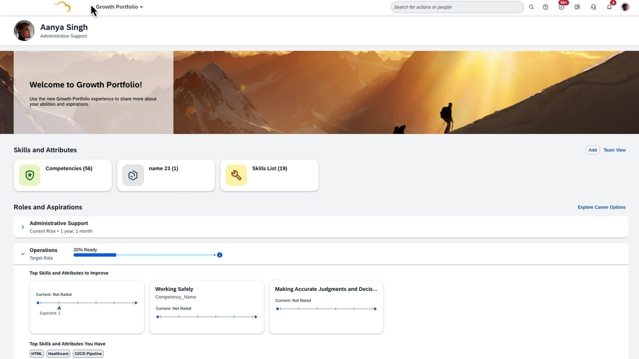Open the To-Do list icon with 99+ badge

561,7
